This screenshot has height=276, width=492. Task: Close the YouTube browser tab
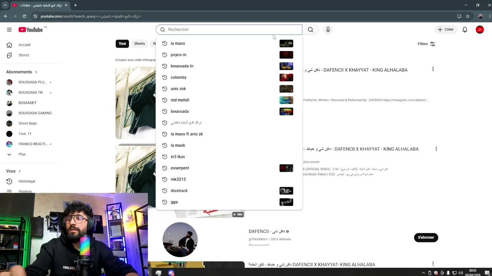[66, 5]
